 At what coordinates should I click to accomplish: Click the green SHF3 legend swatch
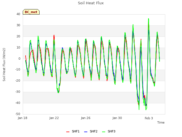[x=104, y=132]
